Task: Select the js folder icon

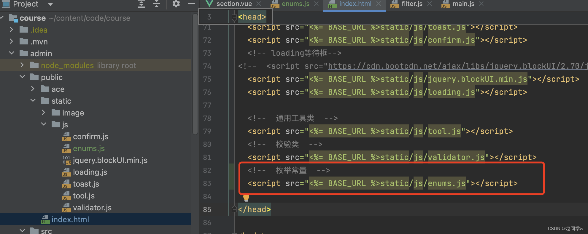Action: [x=56, y=124]
